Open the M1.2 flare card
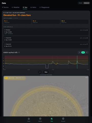92x123 pixels. click(17, 22)
